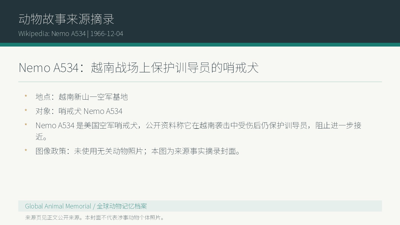Click 全球动物记忆档案 in the footer banner
Viewport: 400px width, 225px height.
coord(122,206)
